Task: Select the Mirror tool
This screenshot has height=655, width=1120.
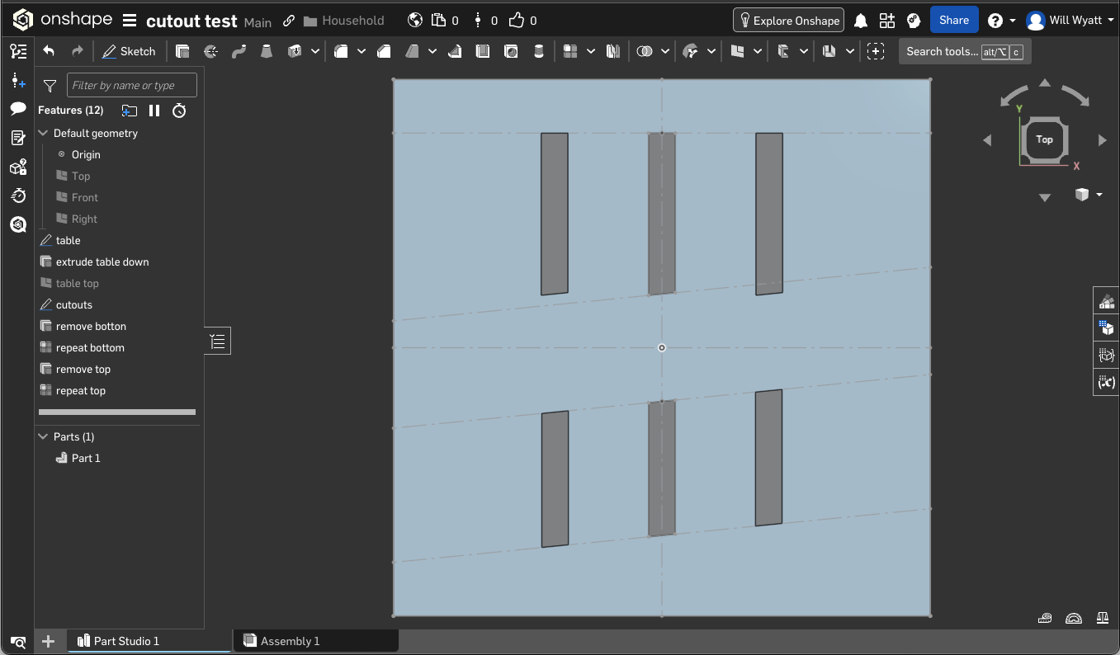Action: pyautogui.click(x=612, y=51)
